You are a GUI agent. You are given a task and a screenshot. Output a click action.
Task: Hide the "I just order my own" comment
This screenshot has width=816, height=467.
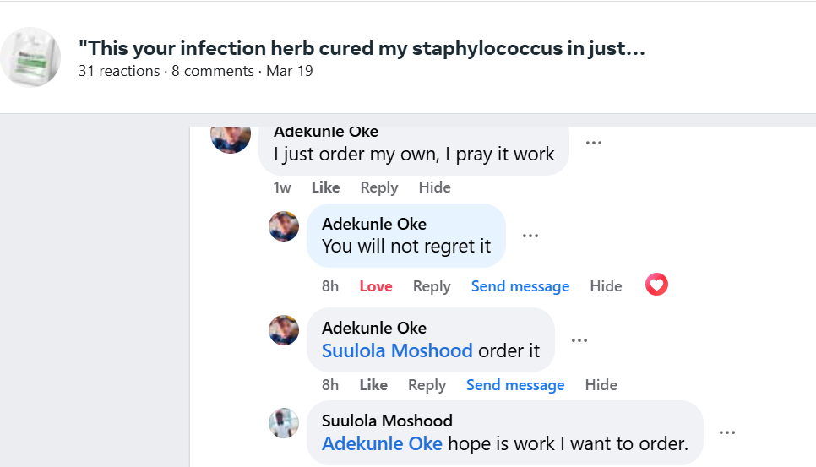(434, 187)
